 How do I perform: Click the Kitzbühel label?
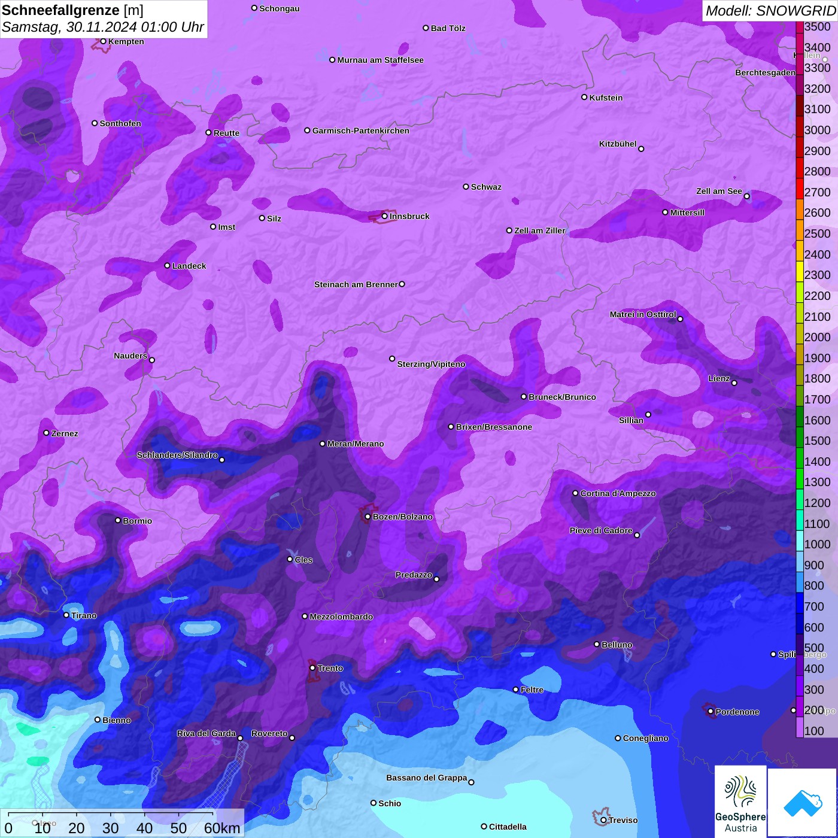click(x=618, y=144)
